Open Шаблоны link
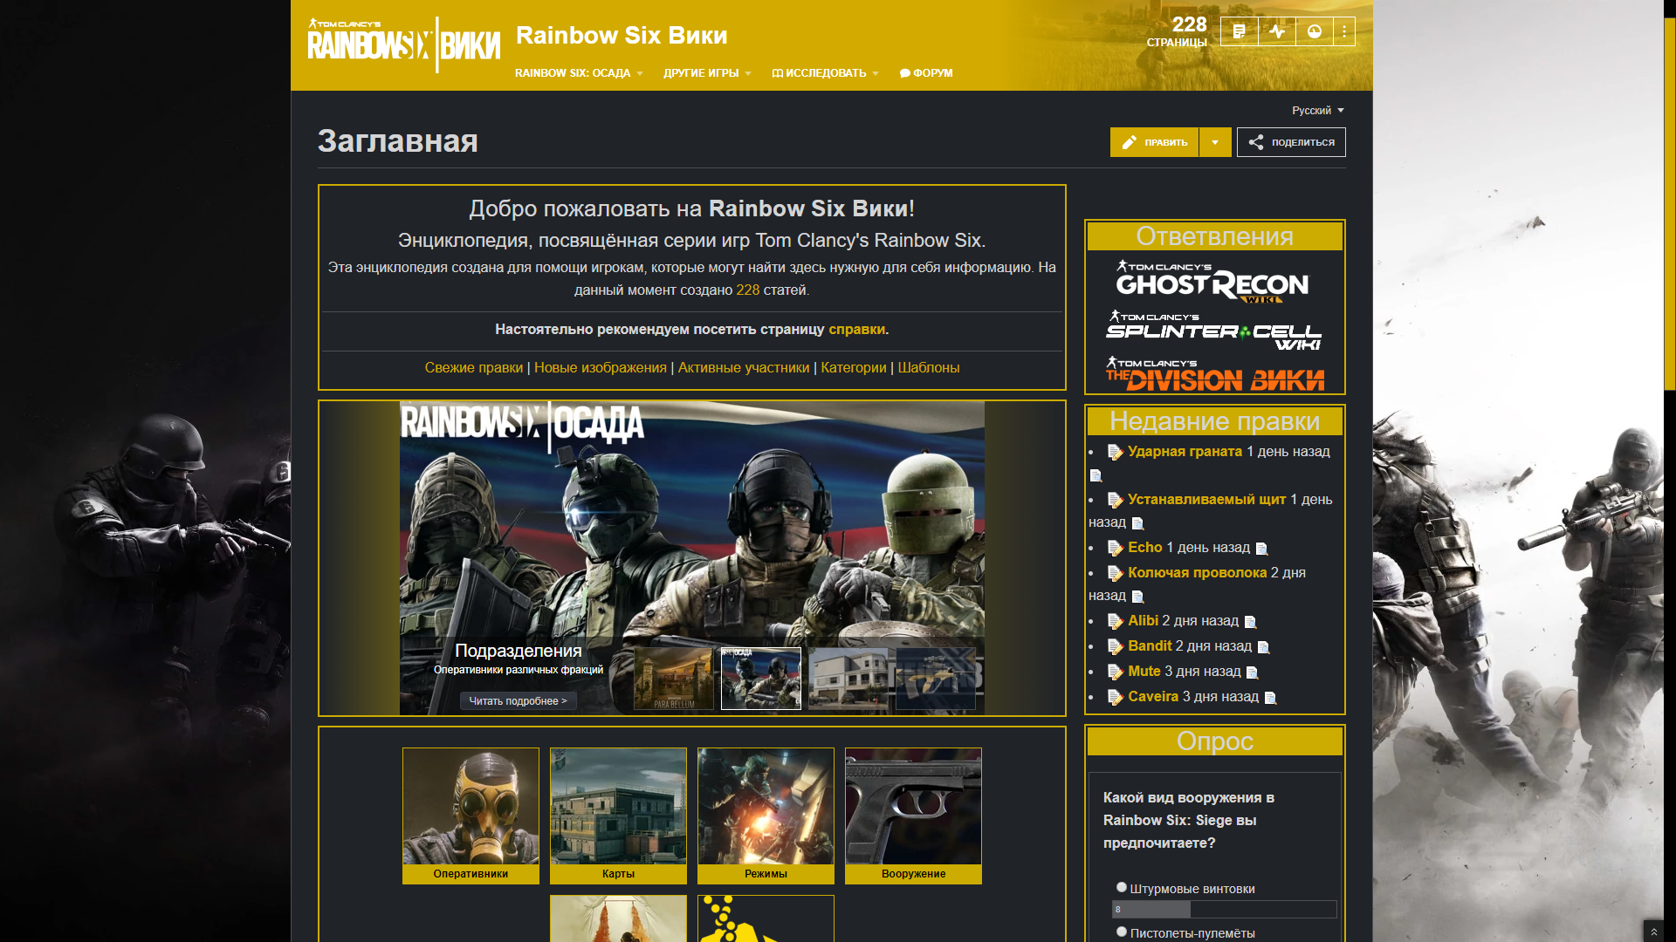Image resolution: width=1676 pixels, height=942 pixels. click(929, 368)
